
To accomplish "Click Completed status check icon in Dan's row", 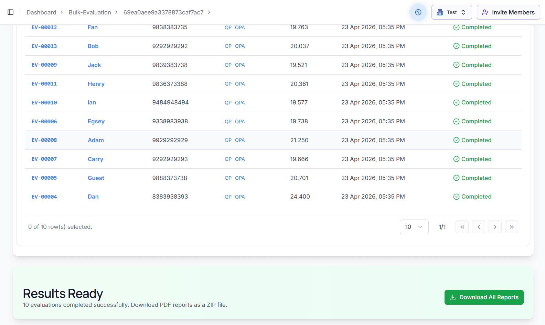I will pyautogui.click(x=456, y=197).
